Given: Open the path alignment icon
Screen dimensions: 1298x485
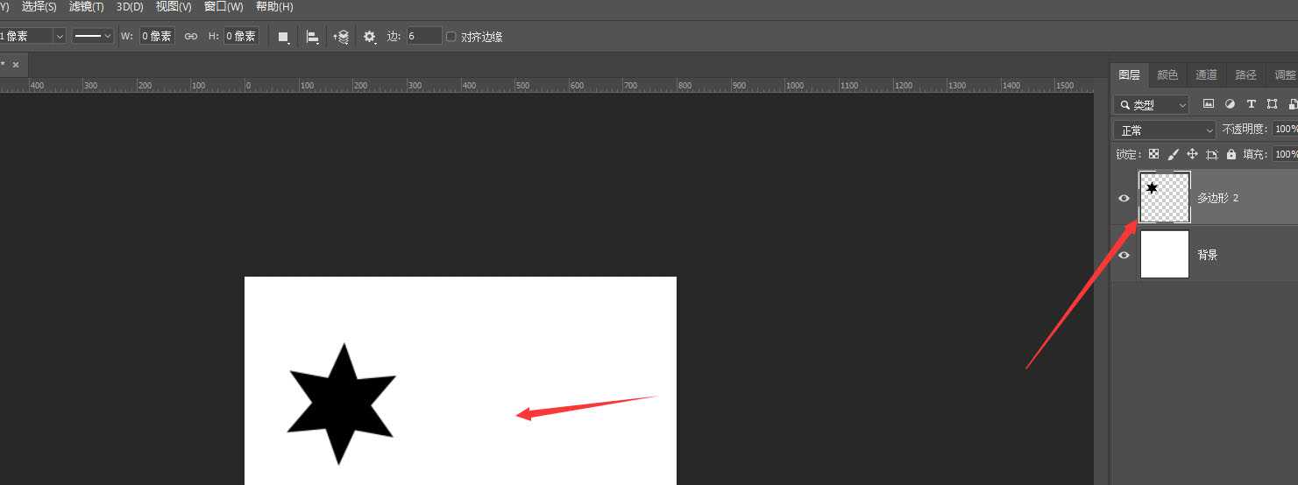Looking at the screenshot, I should coord(312,37).
